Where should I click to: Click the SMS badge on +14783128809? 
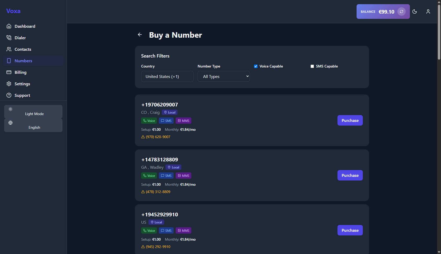[x=166, y=176]
